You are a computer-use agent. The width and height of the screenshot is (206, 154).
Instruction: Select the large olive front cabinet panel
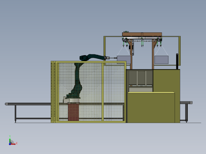[x=151, y=107]
